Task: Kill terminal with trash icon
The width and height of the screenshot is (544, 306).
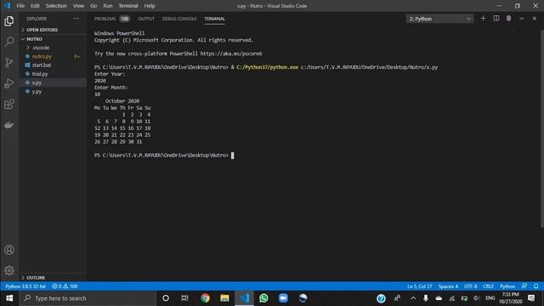Action: point(508,19)
